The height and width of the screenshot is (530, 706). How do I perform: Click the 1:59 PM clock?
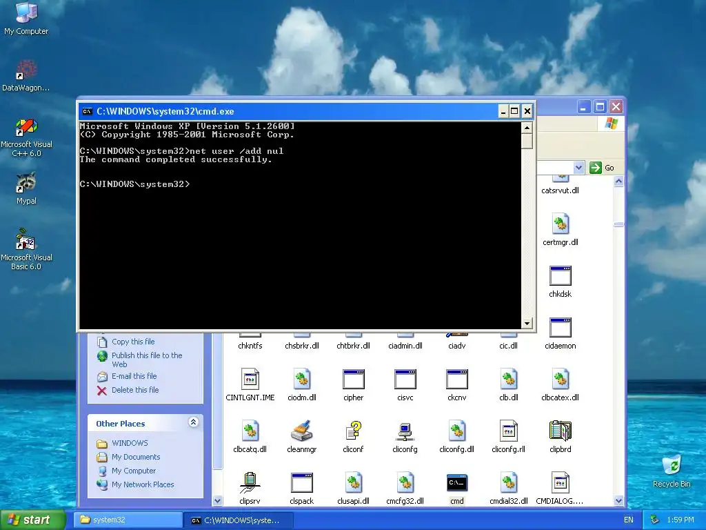coord(680,520)
